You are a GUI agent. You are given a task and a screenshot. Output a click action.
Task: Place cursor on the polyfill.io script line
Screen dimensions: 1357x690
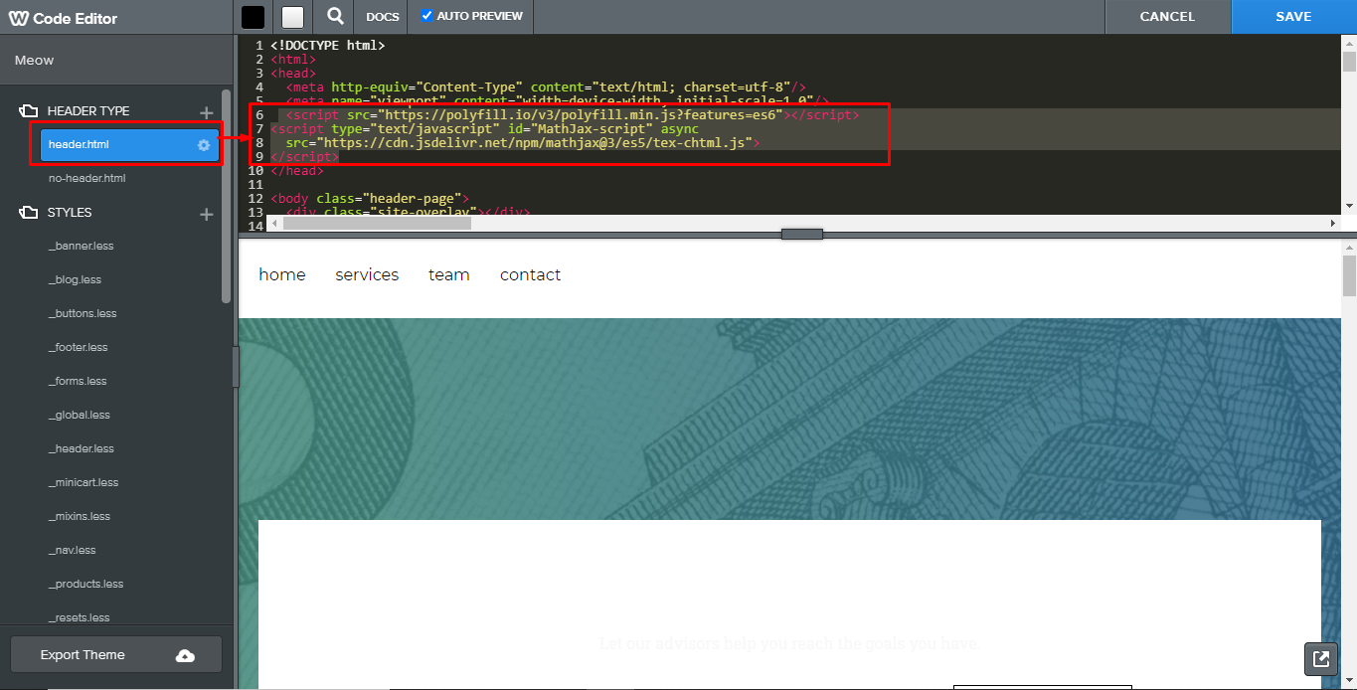pos(573,115)
